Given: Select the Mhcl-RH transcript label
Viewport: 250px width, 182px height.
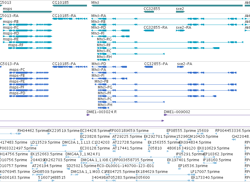Looking at the screenshot, I should (104, 57).
